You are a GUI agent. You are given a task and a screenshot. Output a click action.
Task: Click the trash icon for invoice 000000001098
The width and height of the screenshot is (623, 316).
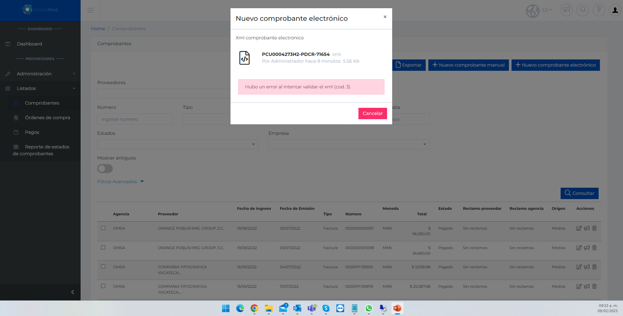[594, 248]
